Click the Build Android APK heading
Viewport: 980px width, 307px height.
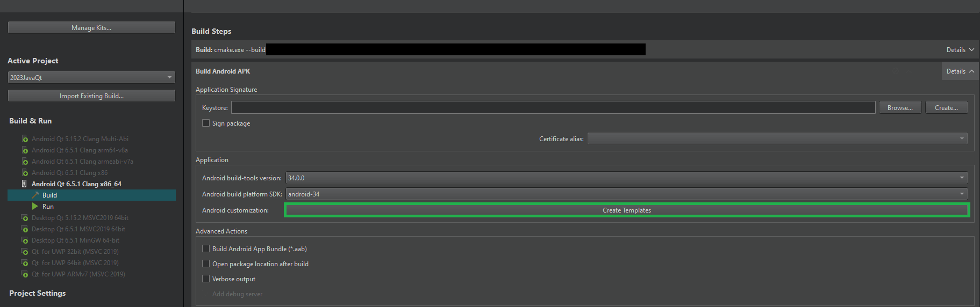click(x=223, y=71)
